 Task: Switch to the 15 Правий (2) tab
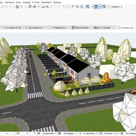pyautogui.click(x=58, y=28)
